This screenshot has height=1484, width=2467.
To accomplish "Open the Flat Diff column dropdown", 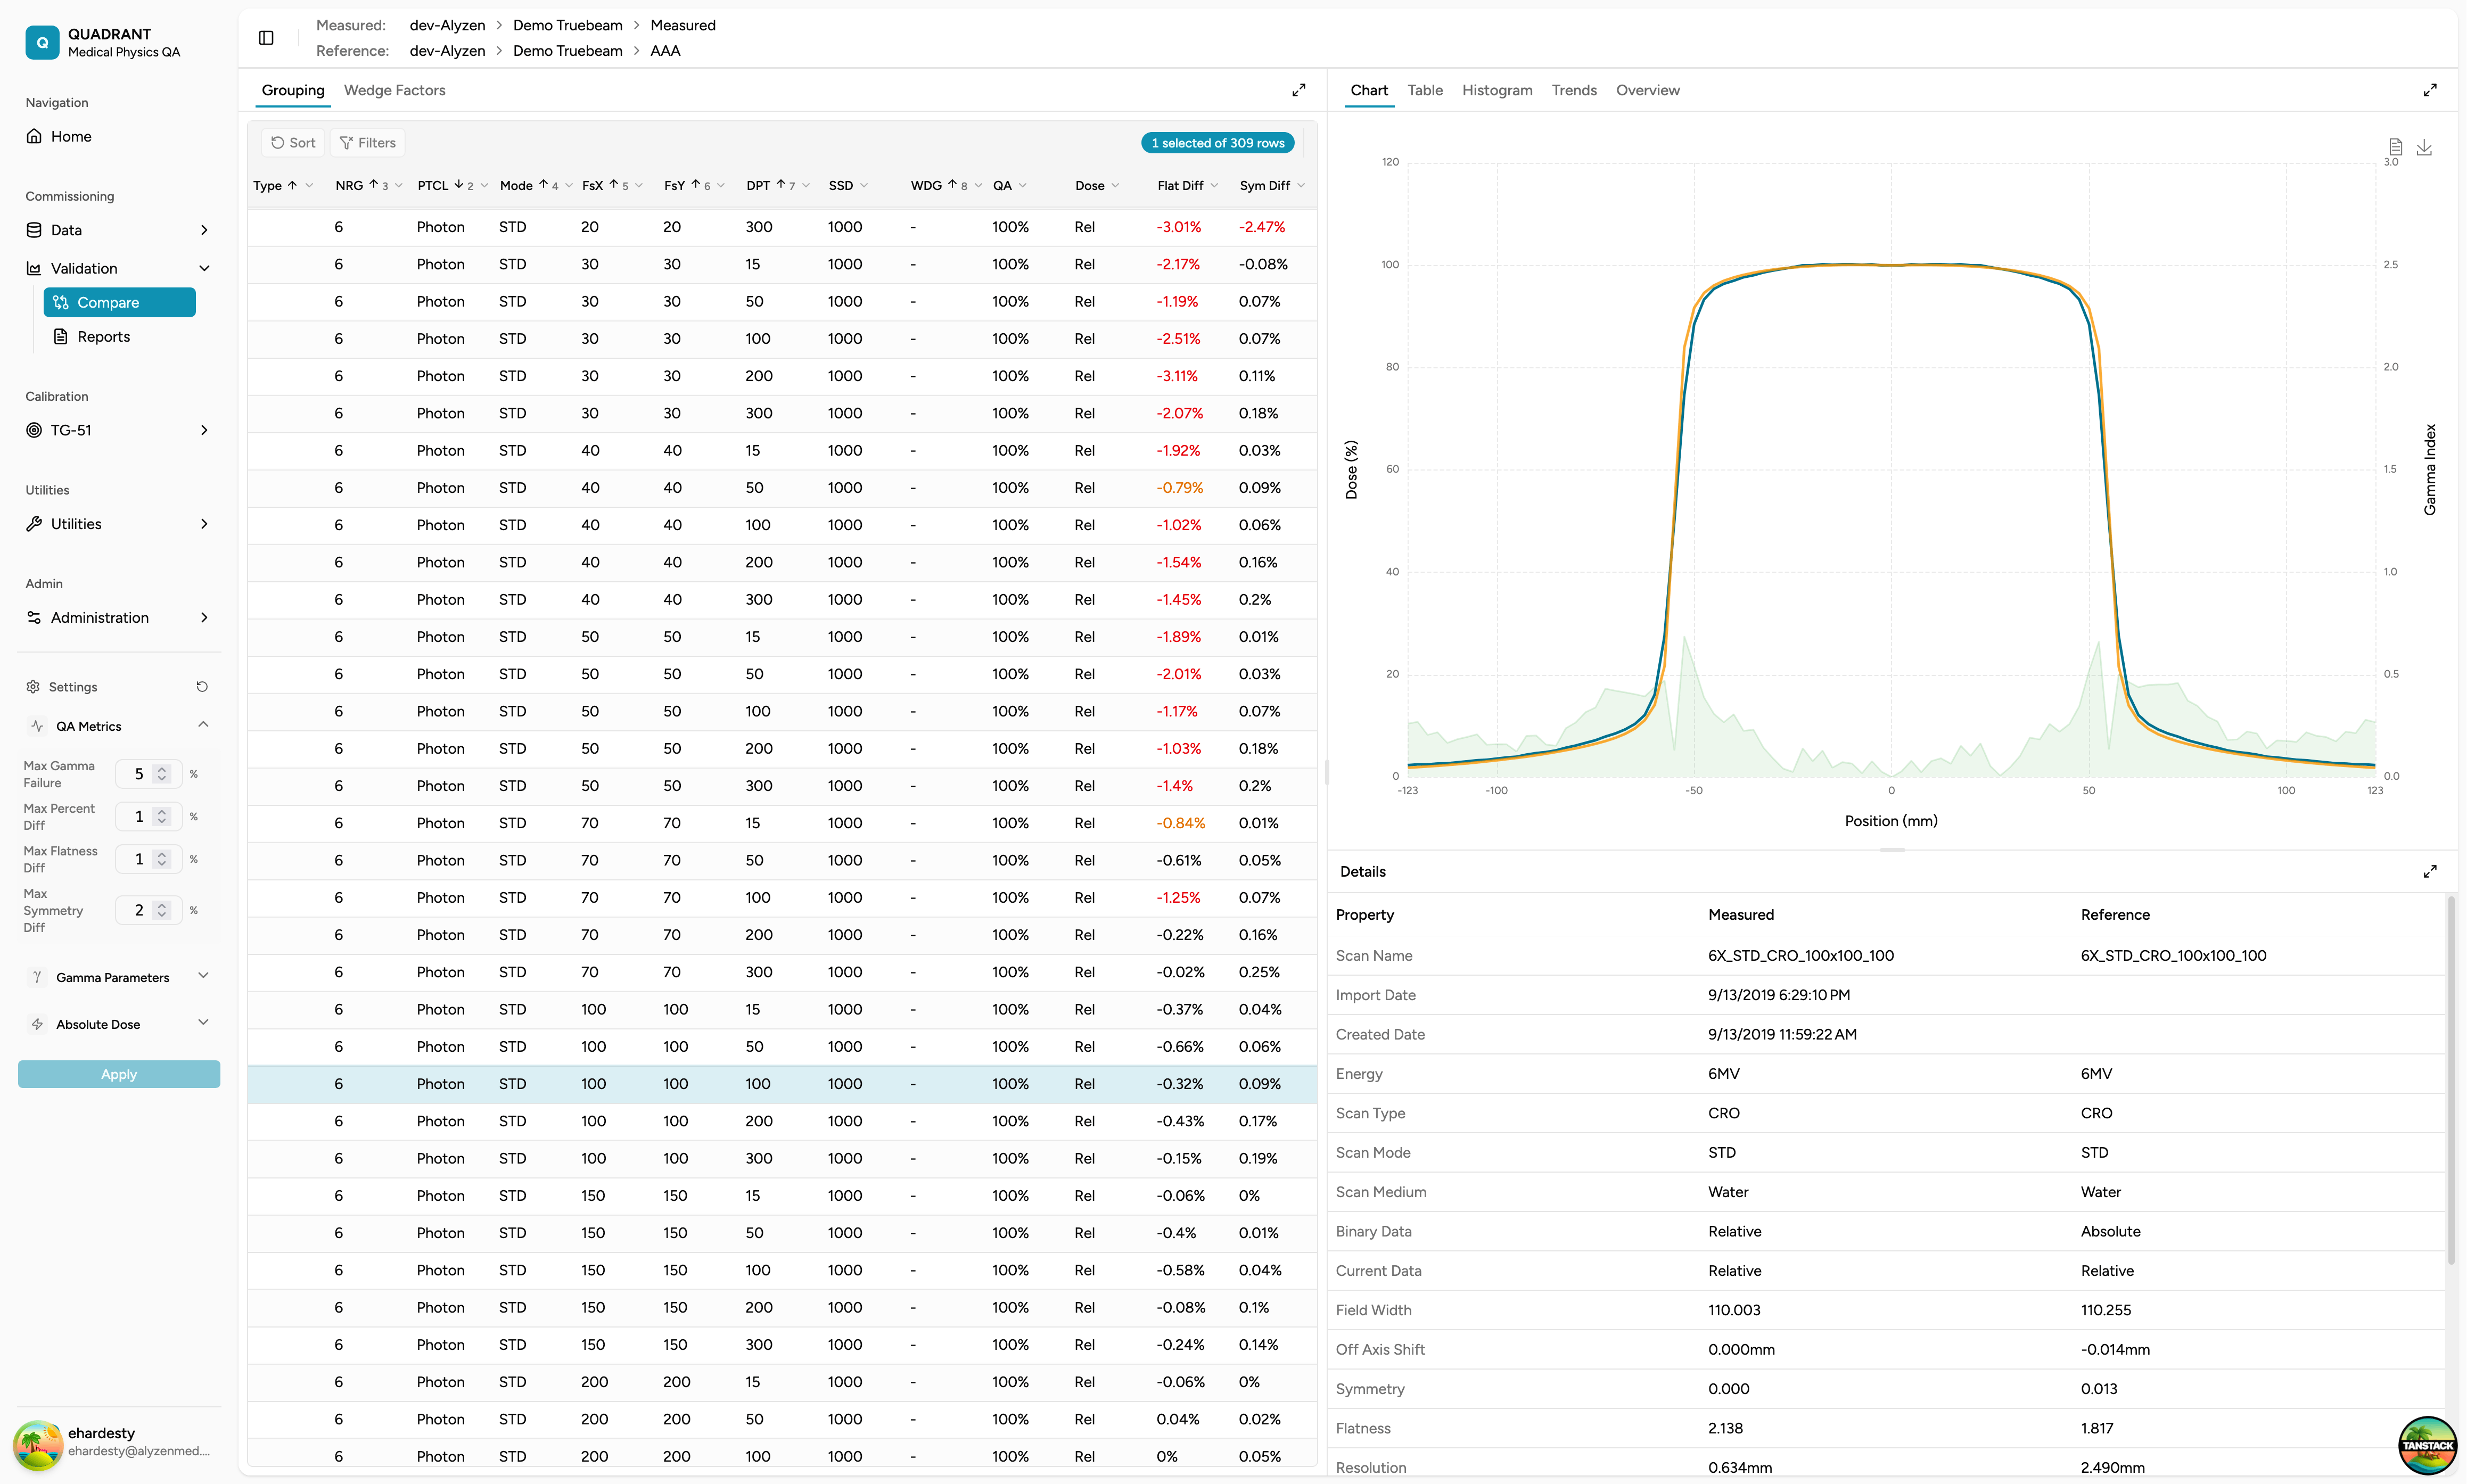I will coord(1214,186).
